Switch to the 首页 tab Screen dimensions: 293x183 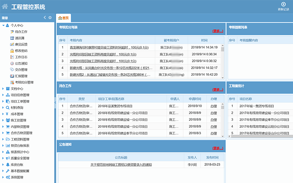63,18
